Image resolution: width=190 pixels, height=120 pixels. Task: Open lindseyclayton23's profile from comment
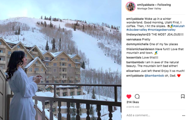point(138,35)
